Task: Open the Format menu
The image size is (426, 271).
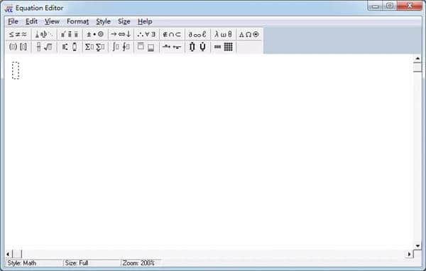Action: click(x=77, y=21)
